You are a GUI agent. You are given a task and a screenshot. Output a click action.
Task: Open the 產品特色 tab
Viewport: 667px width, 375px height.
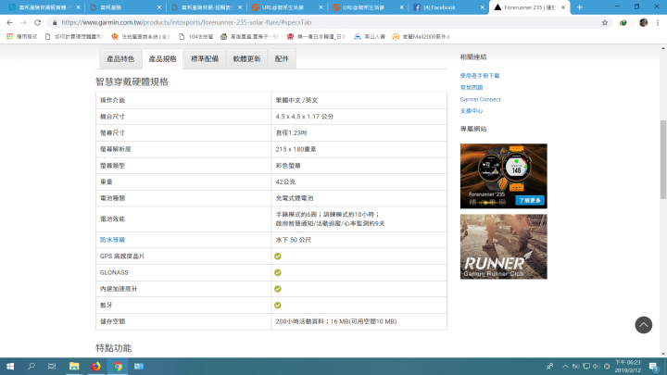pyautogui.click(x=120, y=58)
